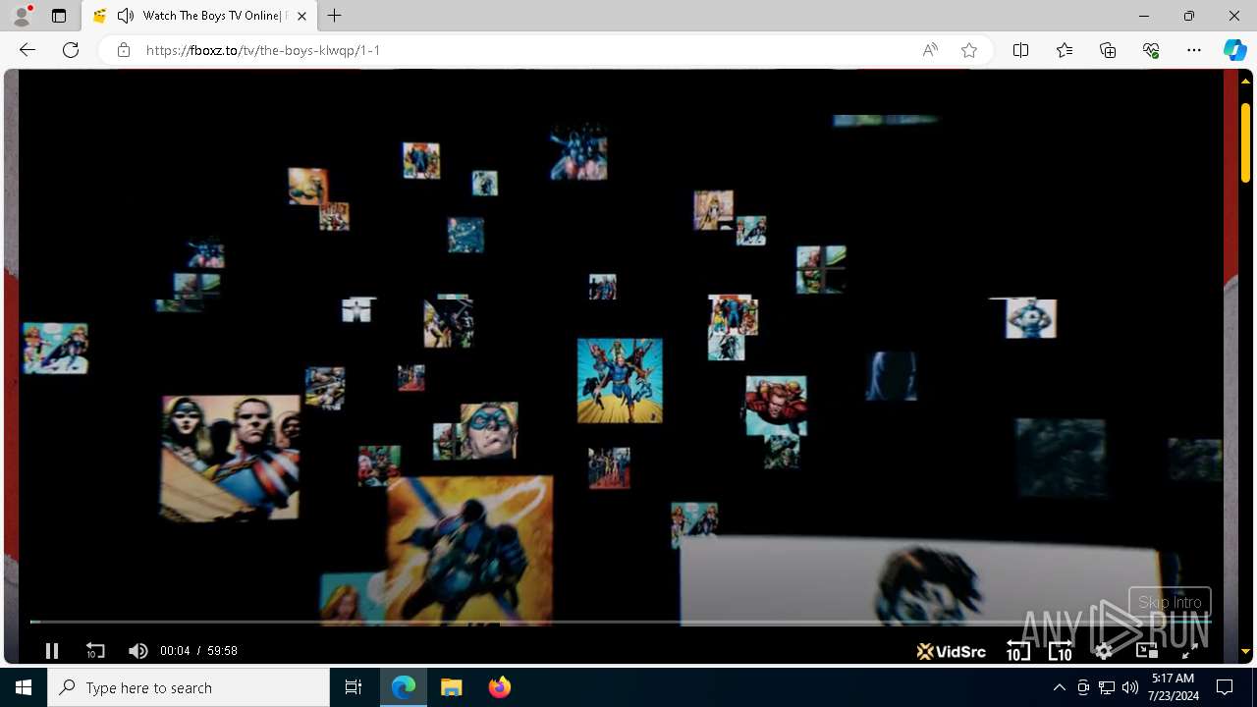Select the Watch The Boys TV Online tab
1257x707 pixels.
[199, 16]
